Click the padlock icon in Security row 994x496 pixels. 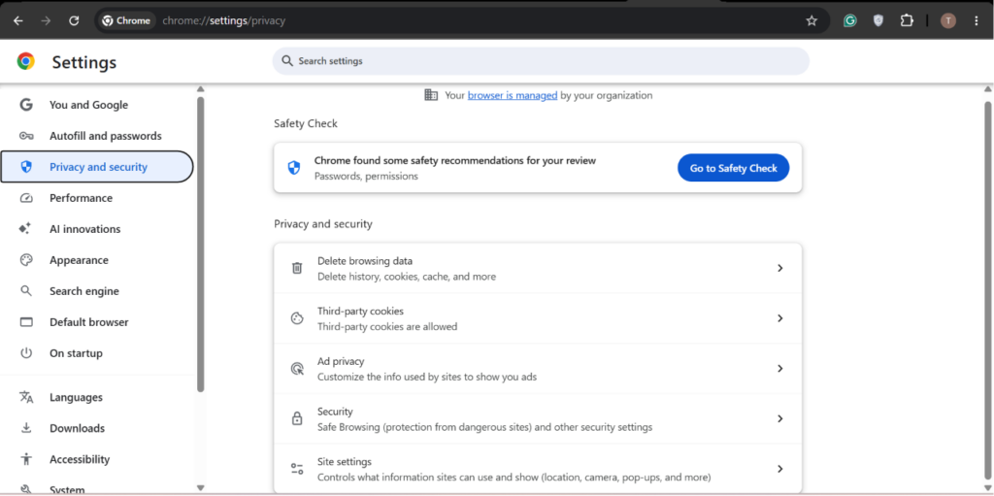click(x=297, y=418)
